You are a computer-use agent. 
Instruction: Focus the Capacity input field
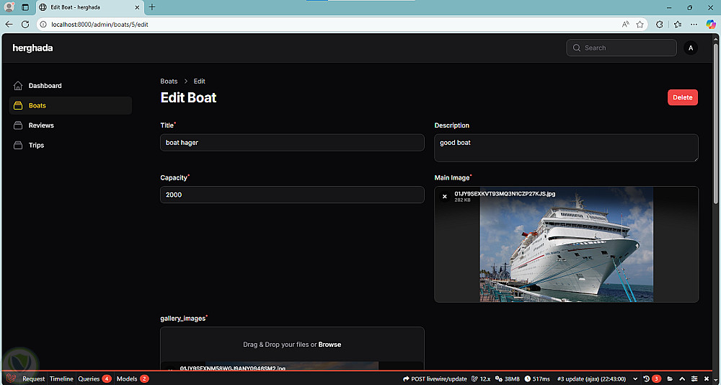(x=292, y=195)
